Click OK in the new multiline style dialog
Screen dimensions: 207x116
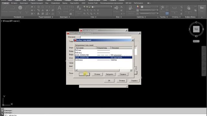point(109,81)
